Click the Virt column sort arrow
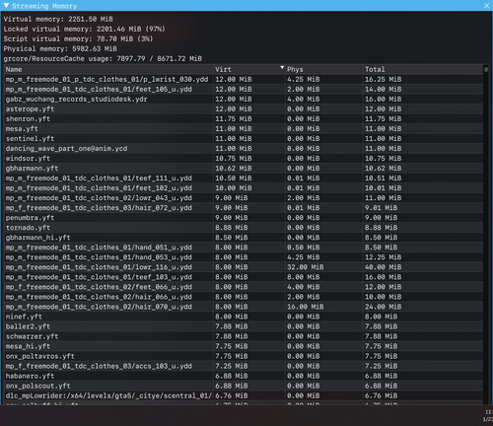 pos(282,68)
